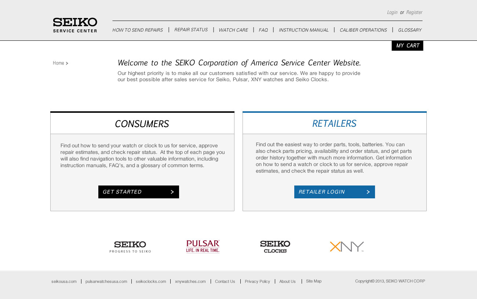Open Instruction Manual menu item
Image resolution: width=477 pixels, height=299 pixels.
coord(304,30)
